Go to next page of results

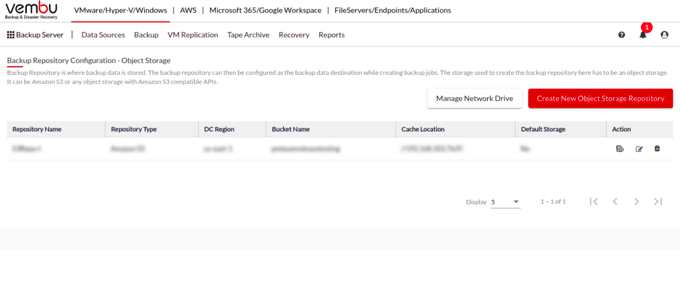(637, 202)
